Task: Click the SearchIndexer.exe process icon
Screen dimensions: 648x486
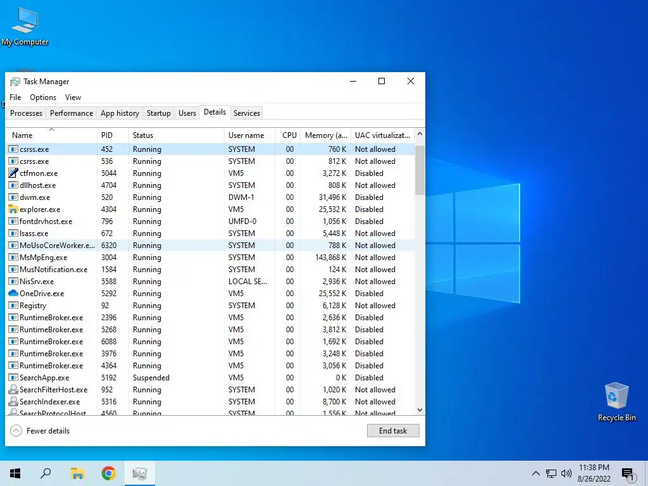Action: [13, 401]
